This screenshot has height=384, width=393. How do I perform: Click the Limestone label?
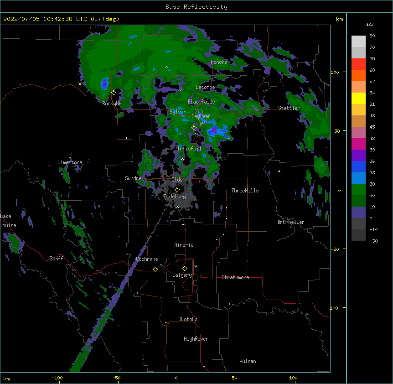pos(70,162)
